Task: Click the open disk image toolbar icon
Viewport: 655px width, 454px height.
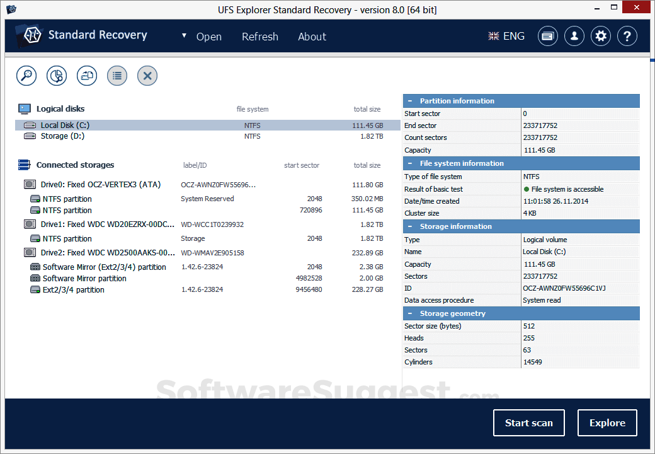Action: pyautogui.click(x=87, y=76)
